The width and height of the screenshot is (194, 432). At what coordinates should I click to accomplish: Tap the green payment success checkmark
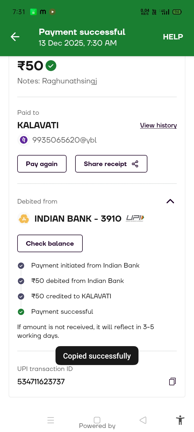[51, 66]
